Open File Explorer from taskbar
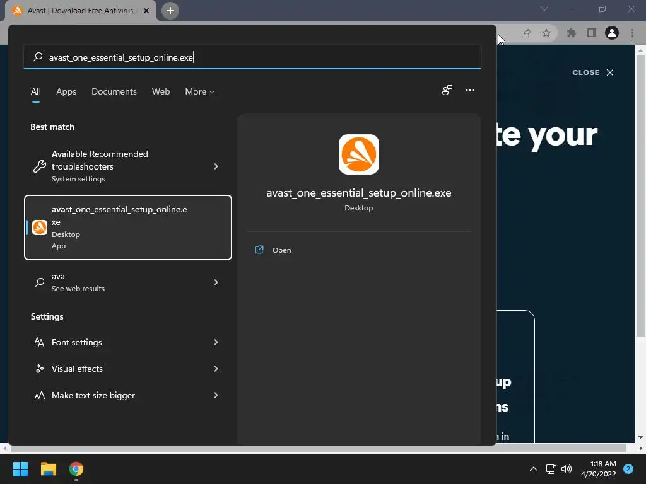Image resolution: width=646 pixels, height=484 pixels. click(48, 469)
